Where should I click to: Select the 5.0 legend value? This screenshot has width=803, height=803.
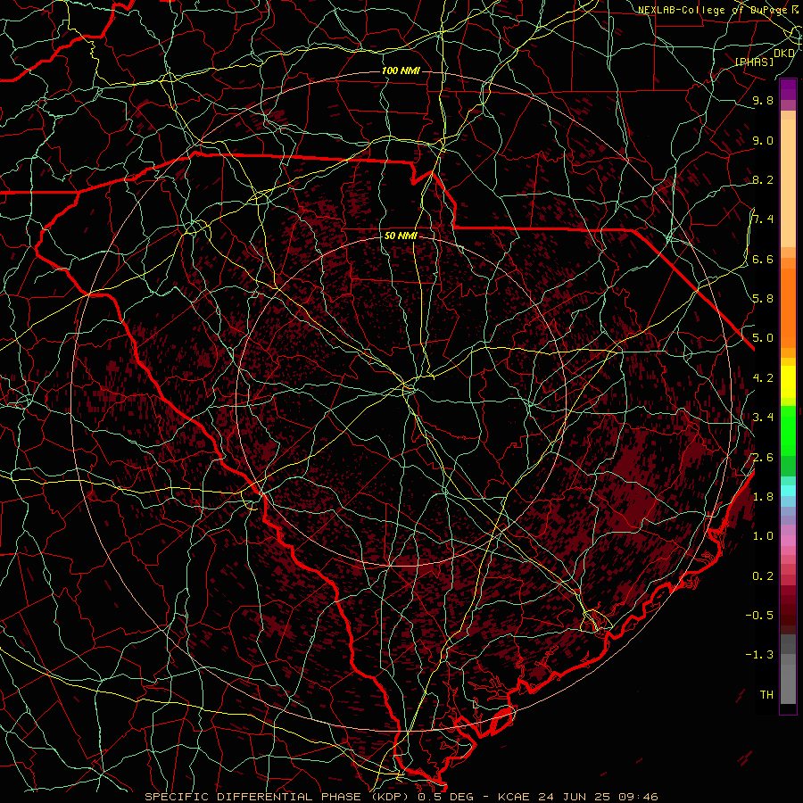coord(763,338)
